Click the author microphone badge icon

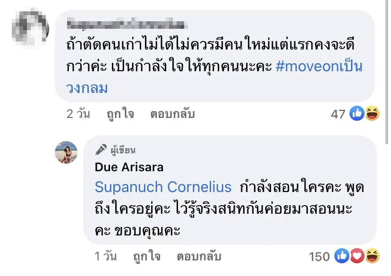point(101,150)
